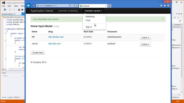Toggle the Example Layouts dropdown menu
The width and height of the screenshot is (184, 103).
(93, 11)
